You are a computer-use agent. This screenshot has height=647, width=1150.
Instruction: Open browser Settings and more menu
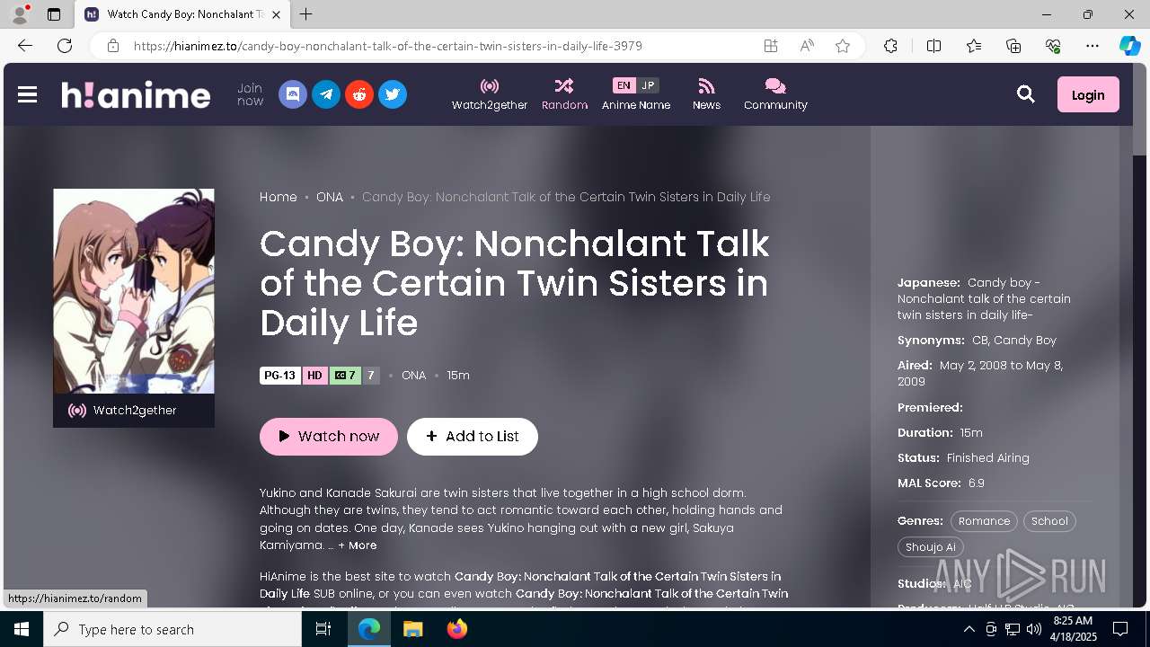click(1092, 46)
